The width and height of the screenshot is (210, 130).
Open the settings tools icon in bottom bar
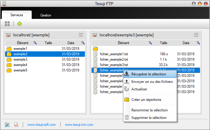(7, 124)
